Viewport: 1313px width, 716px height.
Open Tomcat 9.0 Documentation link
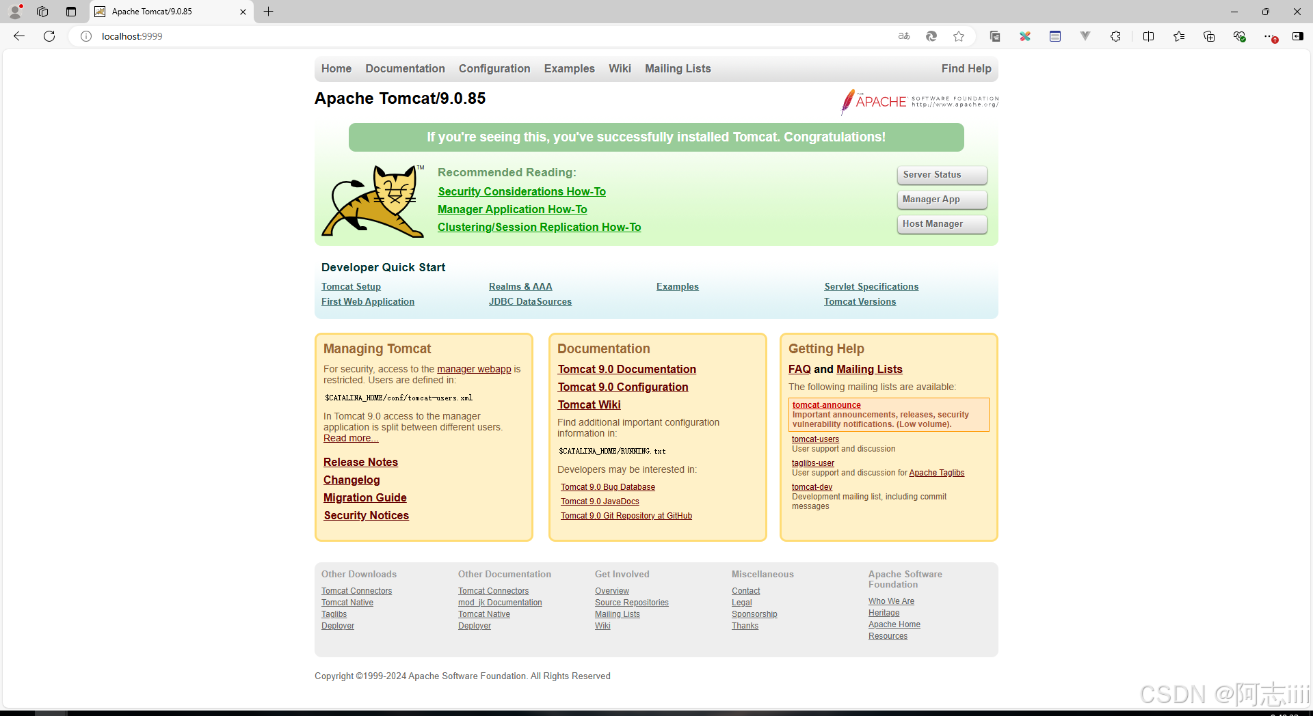tap(626, 370)
